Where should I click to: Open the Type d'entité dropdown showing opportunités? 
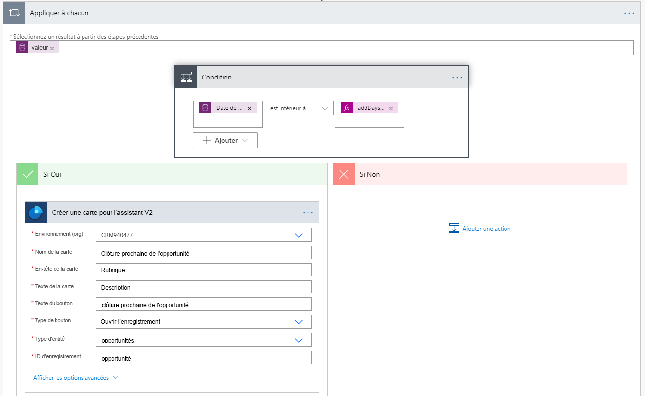pyautogui.click(x=298, y=339)
